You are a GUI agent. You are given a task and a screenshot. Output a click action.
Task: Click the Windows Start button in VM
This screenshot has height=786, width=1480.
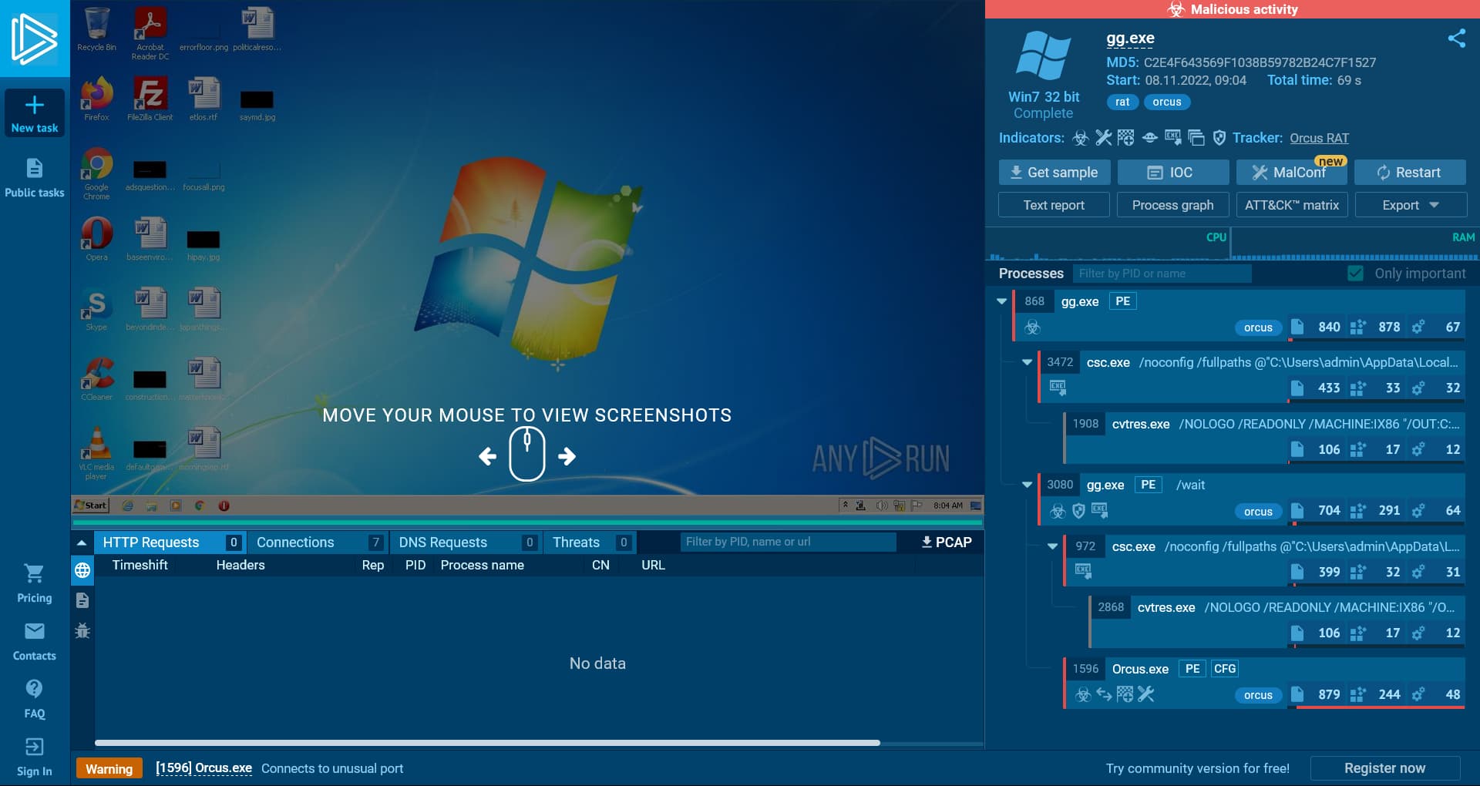point(91,506)
